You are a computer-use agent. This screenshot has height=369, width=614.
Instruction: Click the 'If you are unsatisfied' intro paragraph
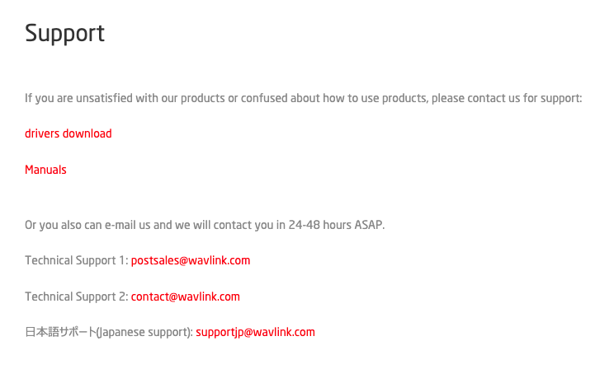coord(304,98)
